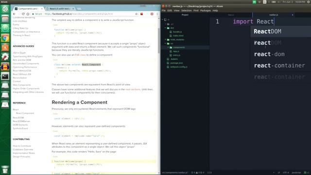Close the 'ReactJS with Web' Chrome tab

[x=73, y=9]
